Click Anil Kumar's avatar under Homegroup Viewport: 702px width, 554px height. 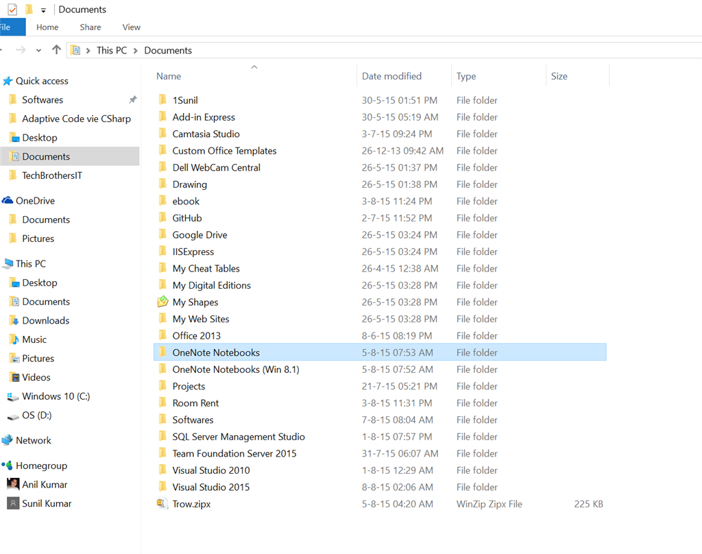(x=14, y=484)
